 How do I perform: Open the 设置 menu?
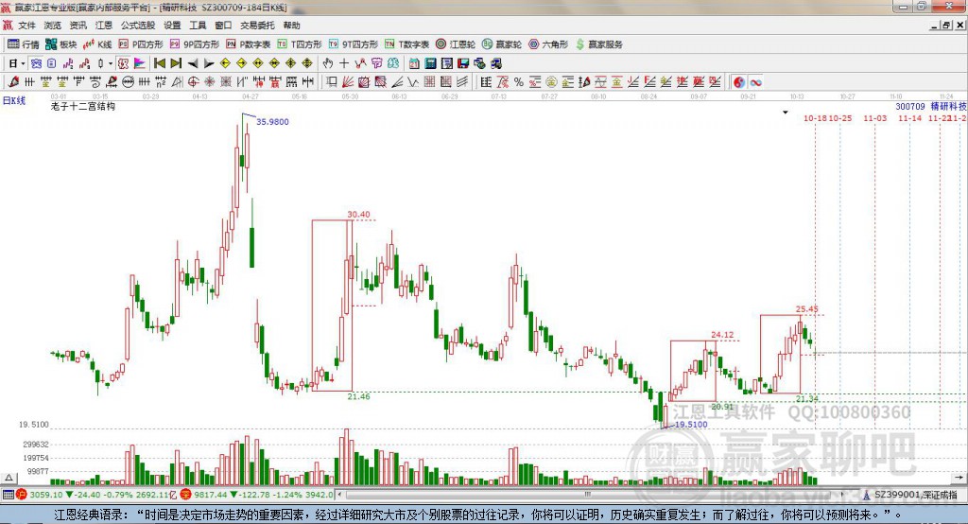172,26
